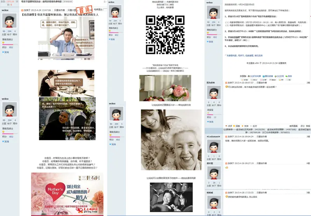
Task: Open the 5楼 poster's avatar
Action: tap(214, 202)
